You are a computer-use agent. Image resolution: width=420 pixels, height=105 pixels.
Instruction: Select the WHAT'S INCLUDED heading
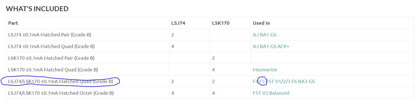(x=37, y=9)
